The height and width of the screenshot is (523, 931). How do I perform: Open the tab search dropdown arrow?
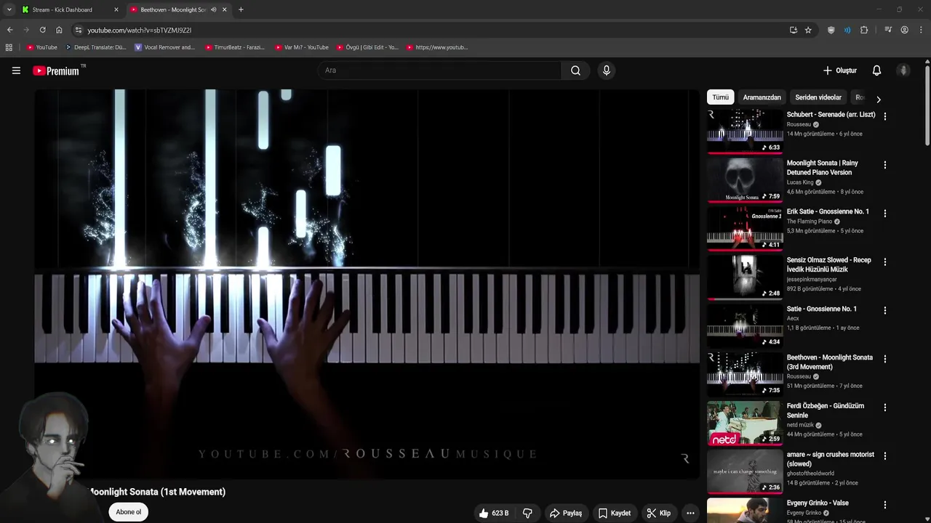click(x=9, y=9)
